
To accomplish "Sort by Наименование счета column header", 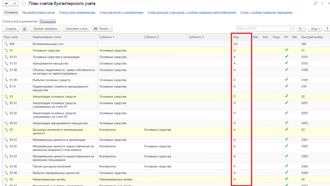I will [64, 37].
